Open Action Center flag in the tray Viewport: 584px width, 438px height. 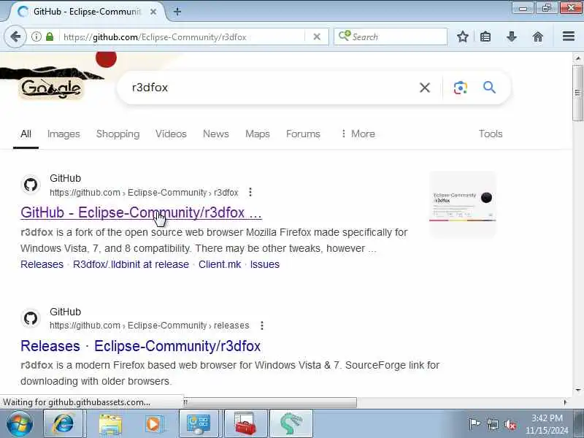click(474, 424)
